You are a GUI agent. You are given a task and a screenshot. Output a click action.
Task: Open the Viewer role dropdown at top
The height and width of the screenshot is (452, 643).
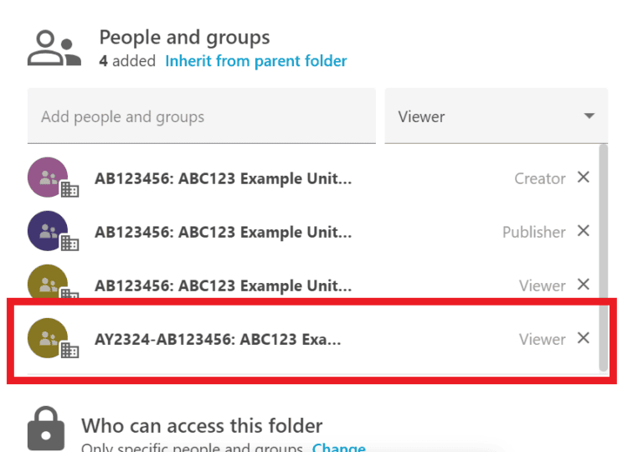click(x=496, y=116)
